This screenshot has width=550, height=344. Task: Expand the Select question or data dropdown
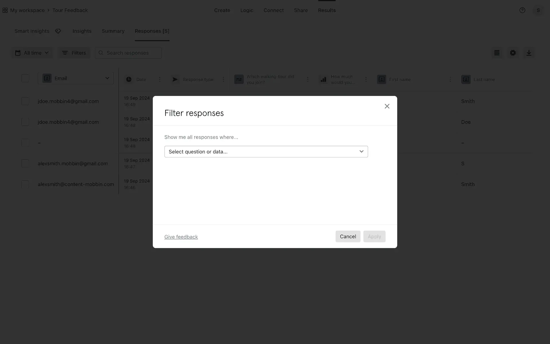pyautogui.click(x=266, y=152)
